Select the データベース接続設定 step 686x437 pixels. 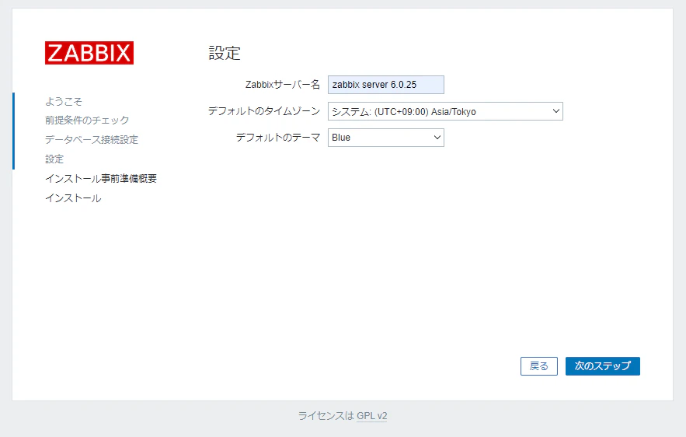92,140
